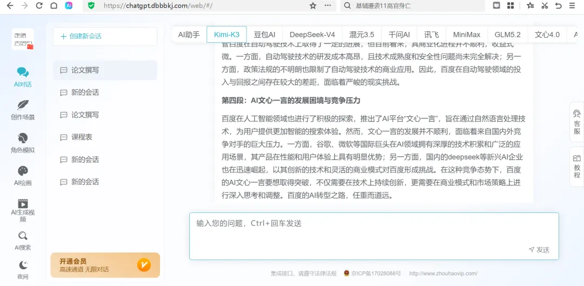Open the 课程表 conversation

pyautogui.click(x=105, y=137)
